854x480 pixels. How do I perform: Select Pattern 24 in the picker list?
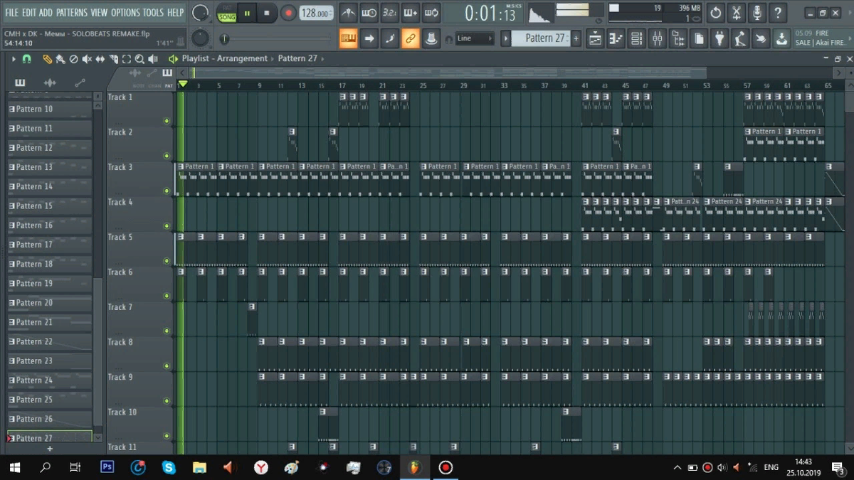click(50, 380)
